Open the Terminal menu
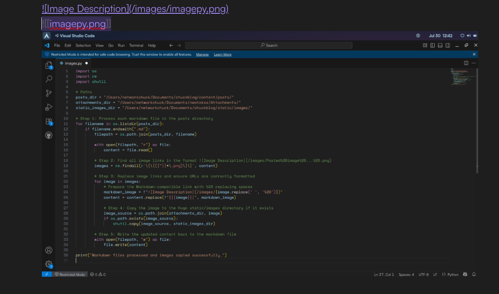This screenshot has height=294, width=499. pyautogui.click(x=136, y=45)
